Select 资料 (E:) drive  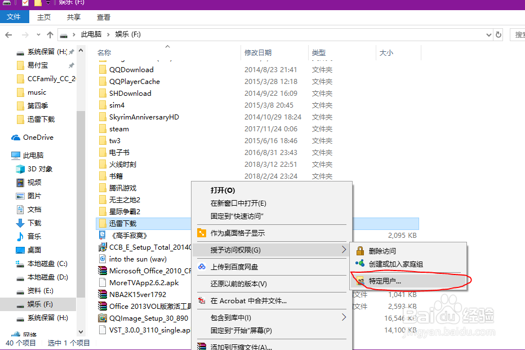(40, 290)
